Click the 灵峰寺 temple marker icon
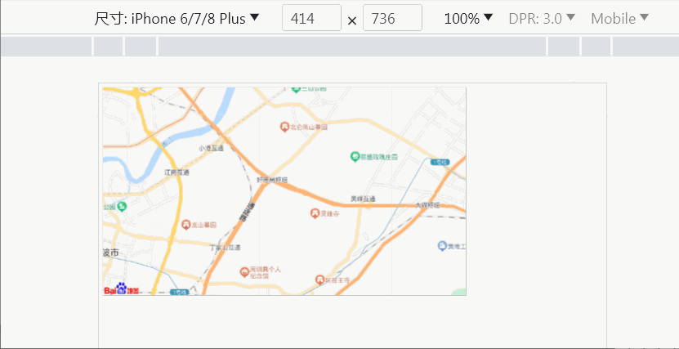 [315, 213]
